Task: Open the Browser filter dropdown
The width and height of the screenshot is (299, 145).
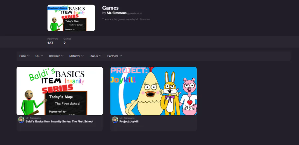Action: click(x=56, y=56)
